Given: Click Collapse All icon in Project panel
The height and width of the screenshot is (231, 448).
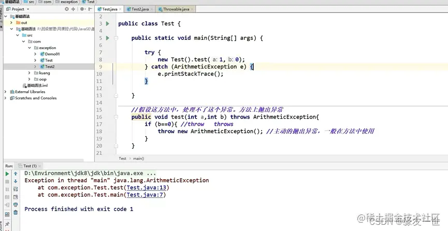Looking at the screenshot, I should [x=73, y=9].
